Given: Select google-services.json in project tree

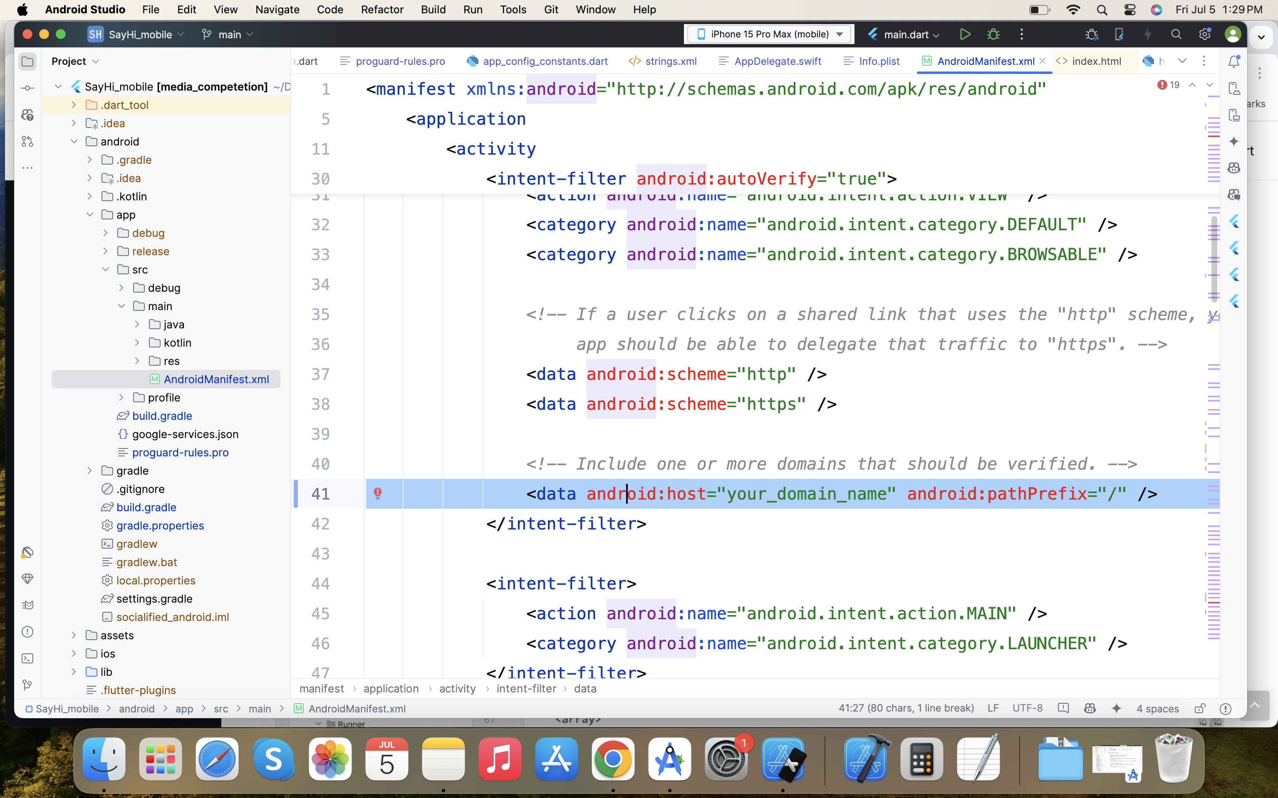Looking at the screenshot, I should point(185,434).
